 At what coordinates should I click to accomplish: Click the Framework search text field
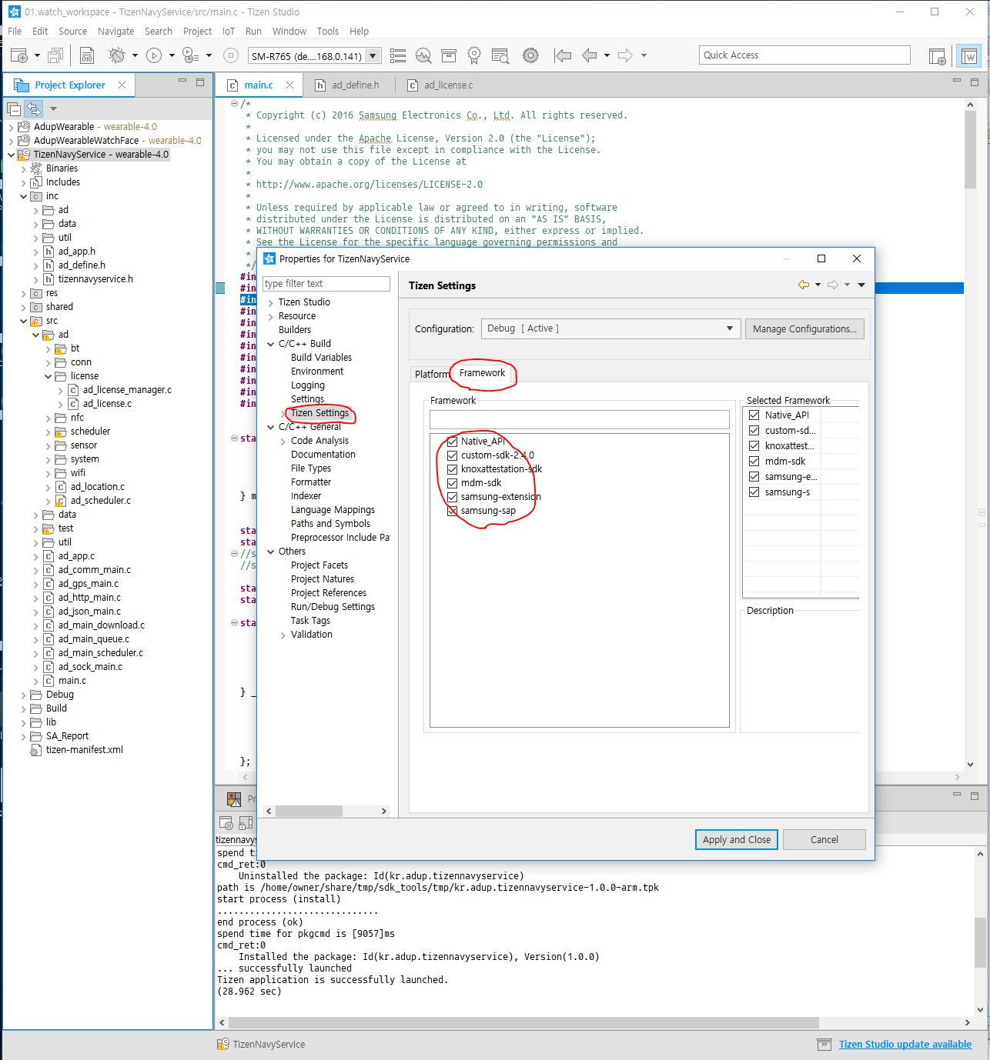(580, 419)
